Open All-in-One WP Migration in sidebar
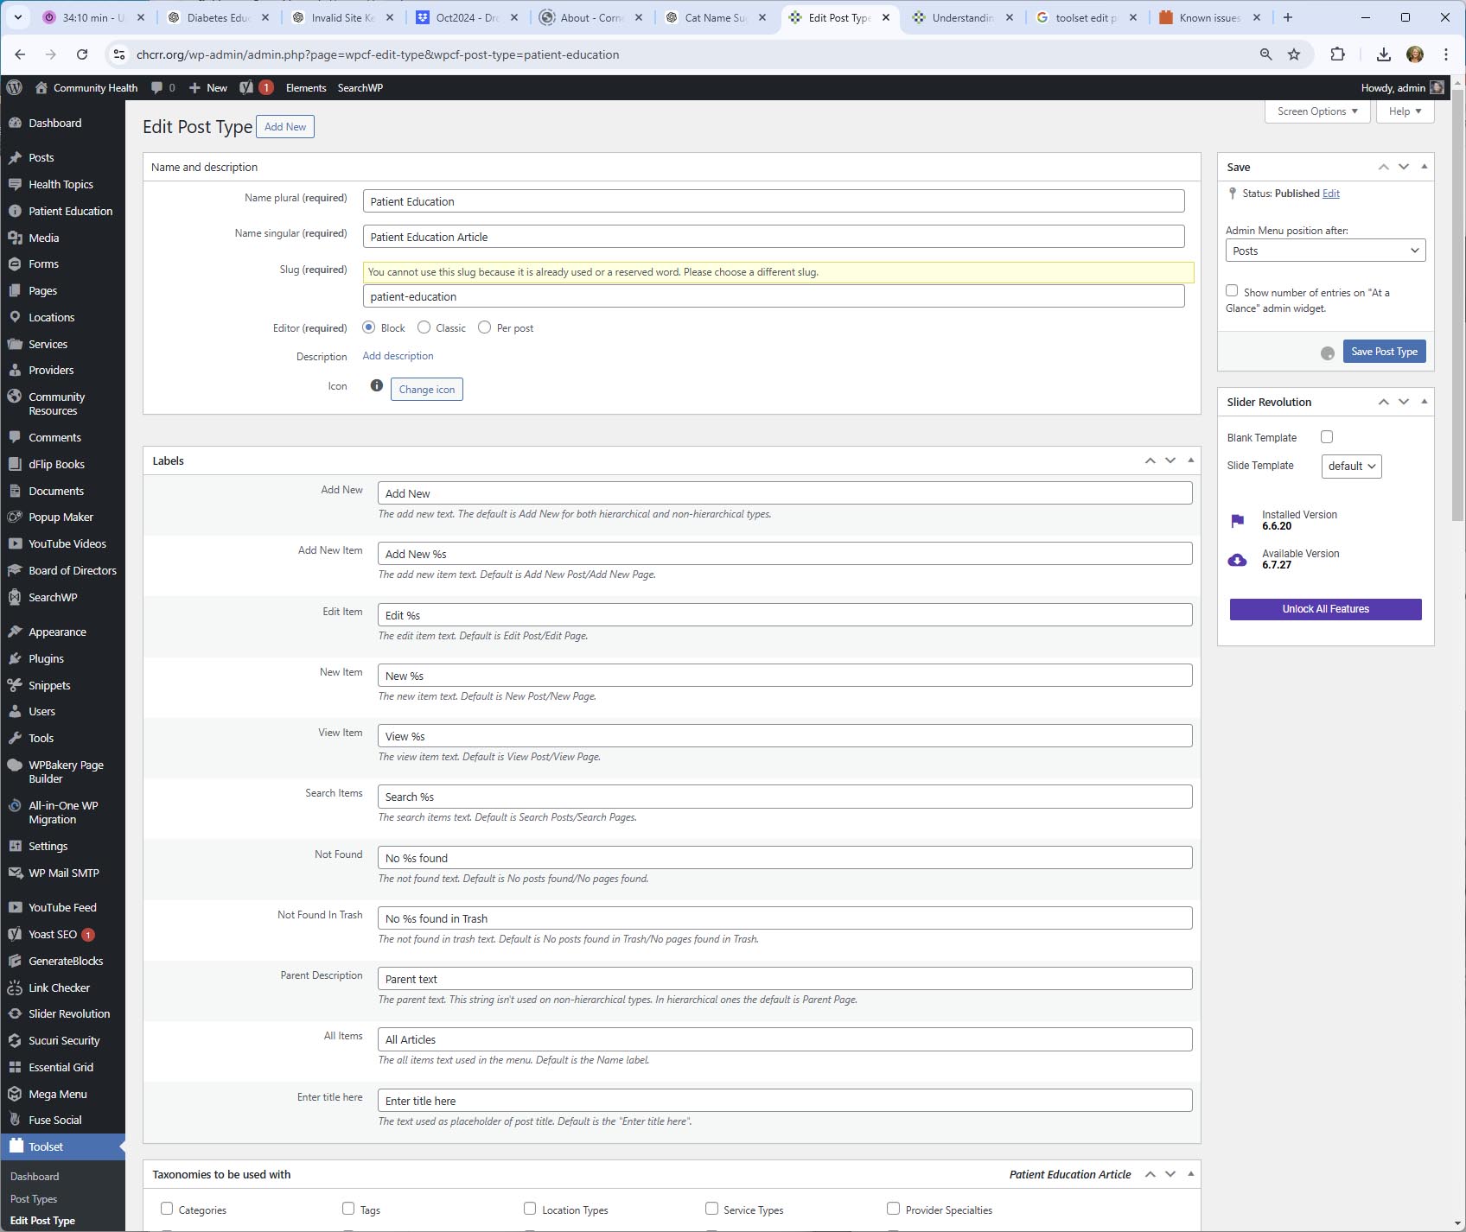The width and height of the screenshot is (1466, 1232). (x=62, y=812)
